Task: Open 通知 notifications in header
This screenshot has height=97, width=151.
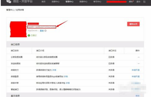Action: 131,2
